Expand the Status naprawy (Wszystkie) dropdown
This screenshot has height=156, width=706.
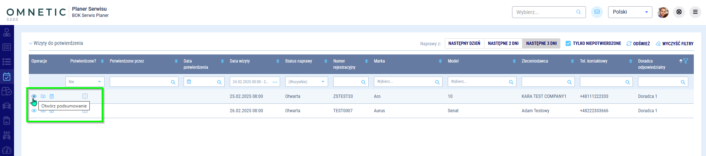coord(306,82)
